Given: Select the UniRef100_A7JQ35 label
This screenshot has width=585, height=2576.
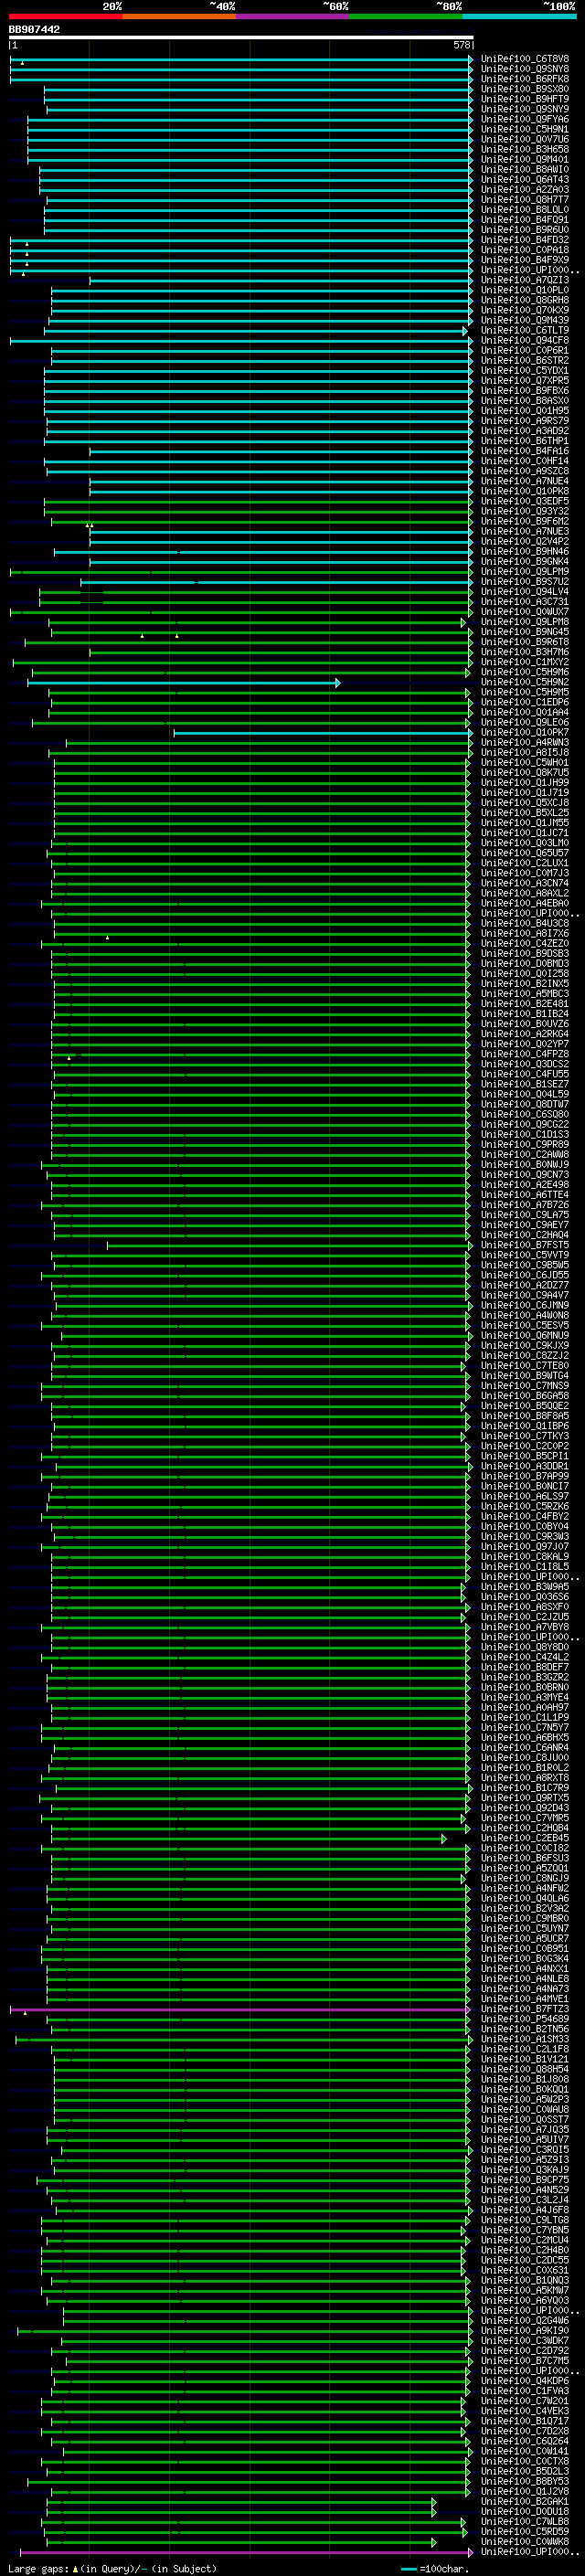Looking at the screenshot, I should (525, 2130).
